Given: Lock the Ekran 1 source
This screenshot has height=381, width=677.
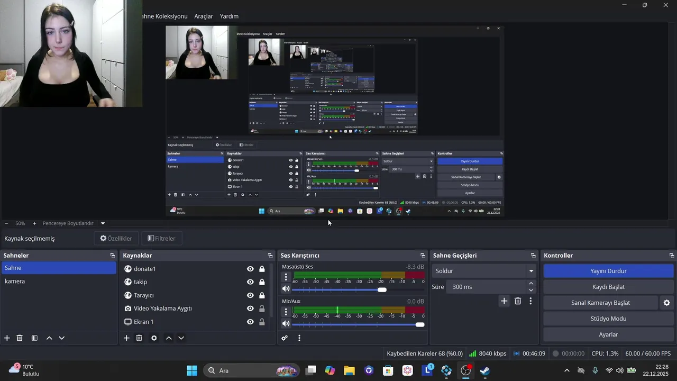Looking at the screenshot, I should tap(262, 322).
